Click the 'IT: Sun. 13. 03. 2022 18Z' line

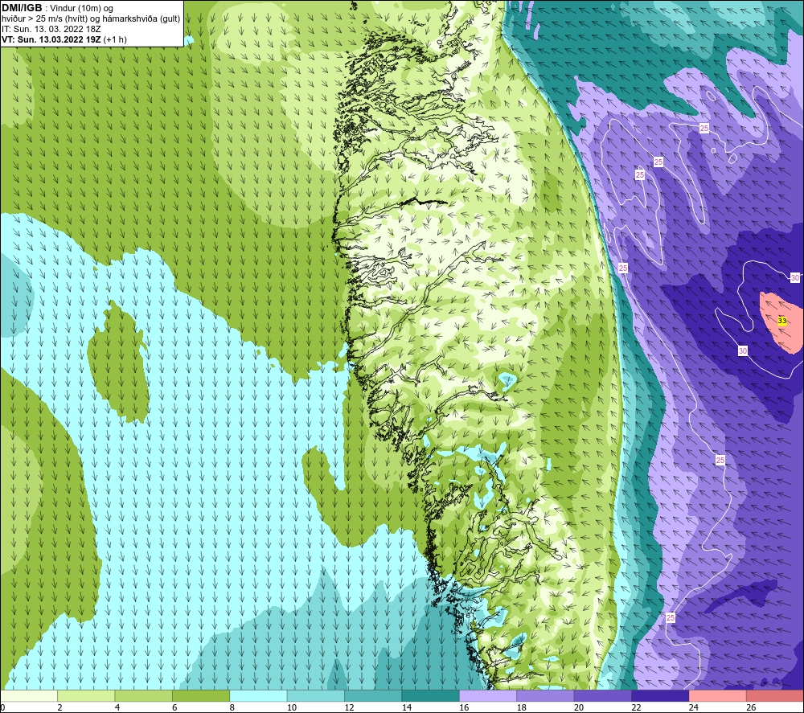pos(51,29)
